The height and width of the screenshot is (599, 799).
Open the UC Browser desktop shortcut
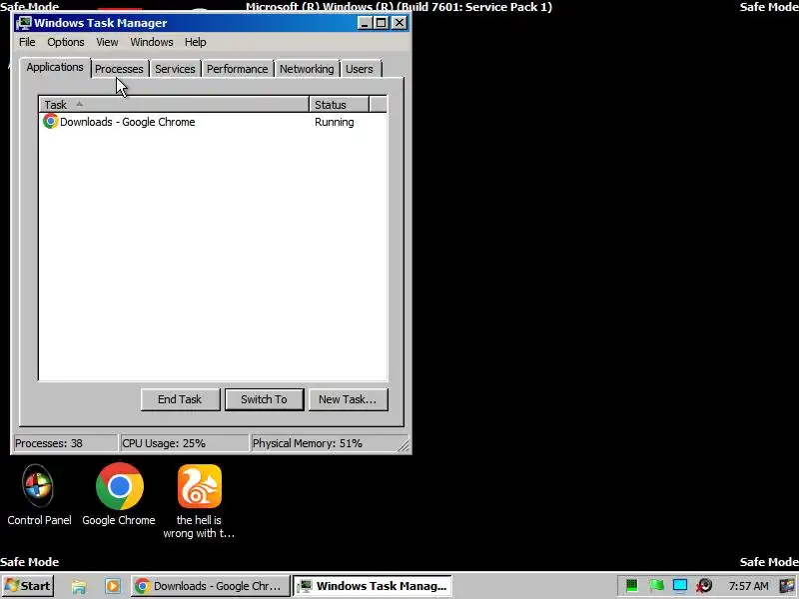point(199,502)
